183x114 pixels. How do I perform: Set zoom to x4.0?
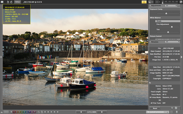176,2
